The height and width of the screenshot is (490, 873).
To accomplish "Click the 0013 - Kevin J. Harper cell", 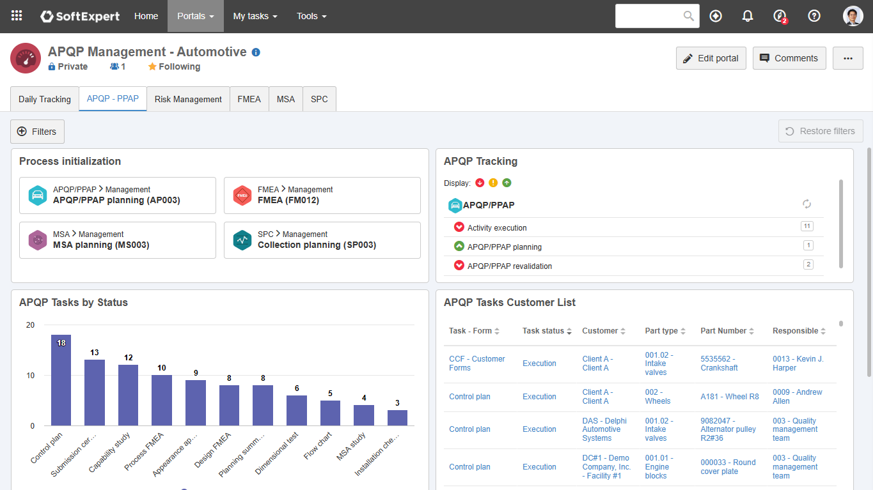I will [x=798, y=364].
